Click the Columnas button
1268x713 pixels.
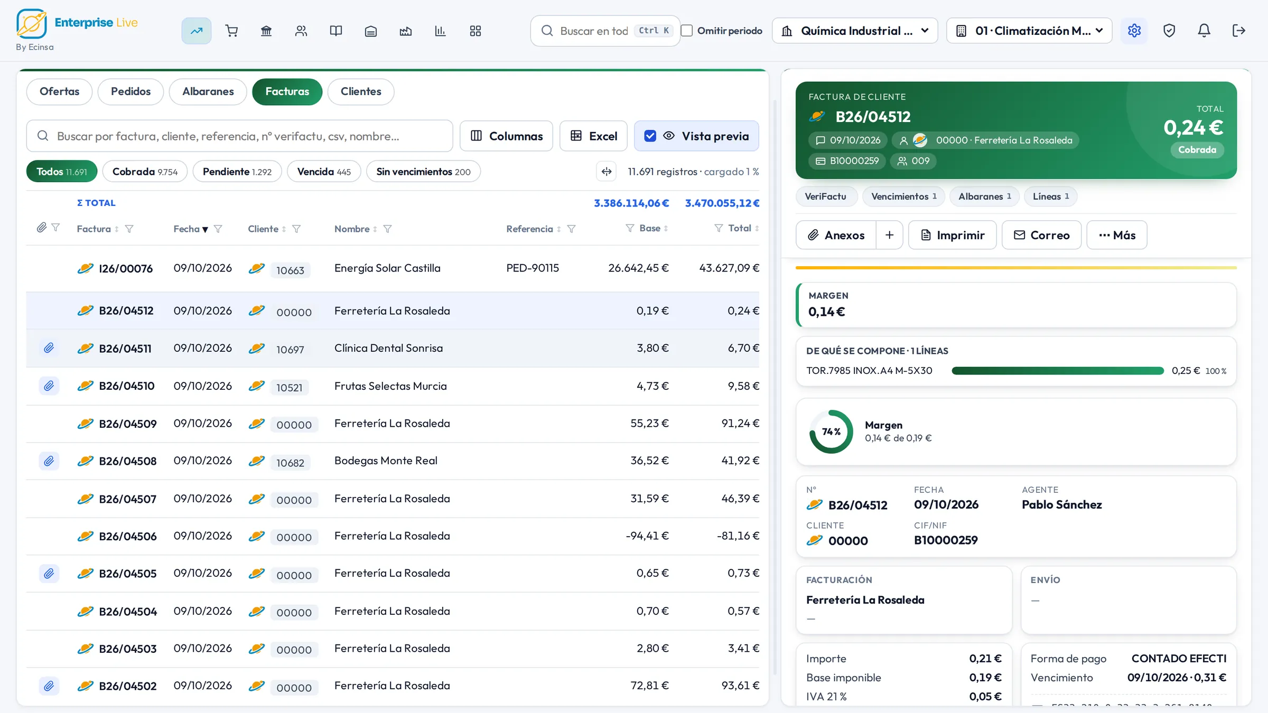pos(506,136)
